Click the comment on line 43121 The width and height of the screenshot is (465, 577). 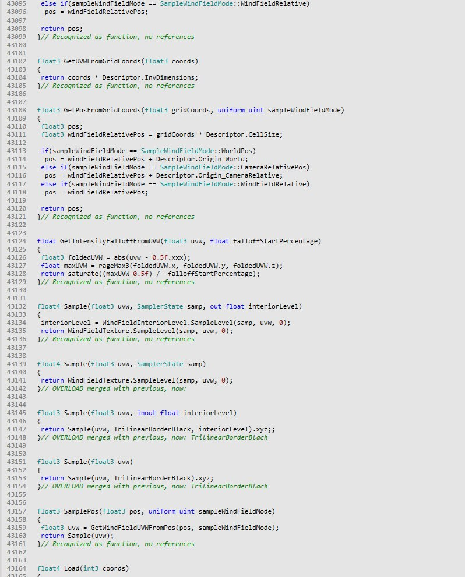click(118, 217)
